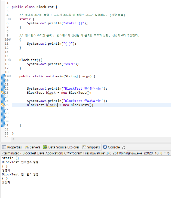Collapse the BlockTest constructor at line 15
Viewport: 171px width, 198px height.
pyautogui.click(x=10, y=60)
